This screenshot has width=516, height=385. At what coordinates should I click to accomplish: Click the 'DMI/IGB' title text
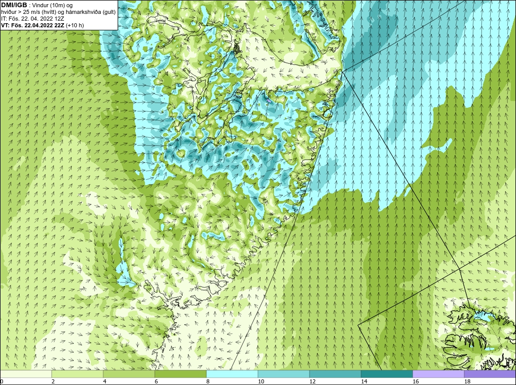pos(14,5)
